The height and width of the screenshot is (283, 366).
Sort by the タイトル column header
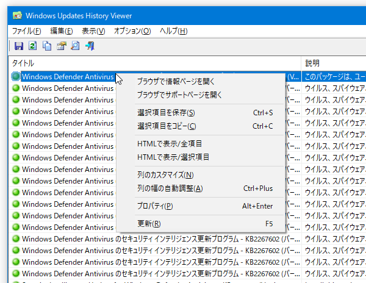coord(155,63)
